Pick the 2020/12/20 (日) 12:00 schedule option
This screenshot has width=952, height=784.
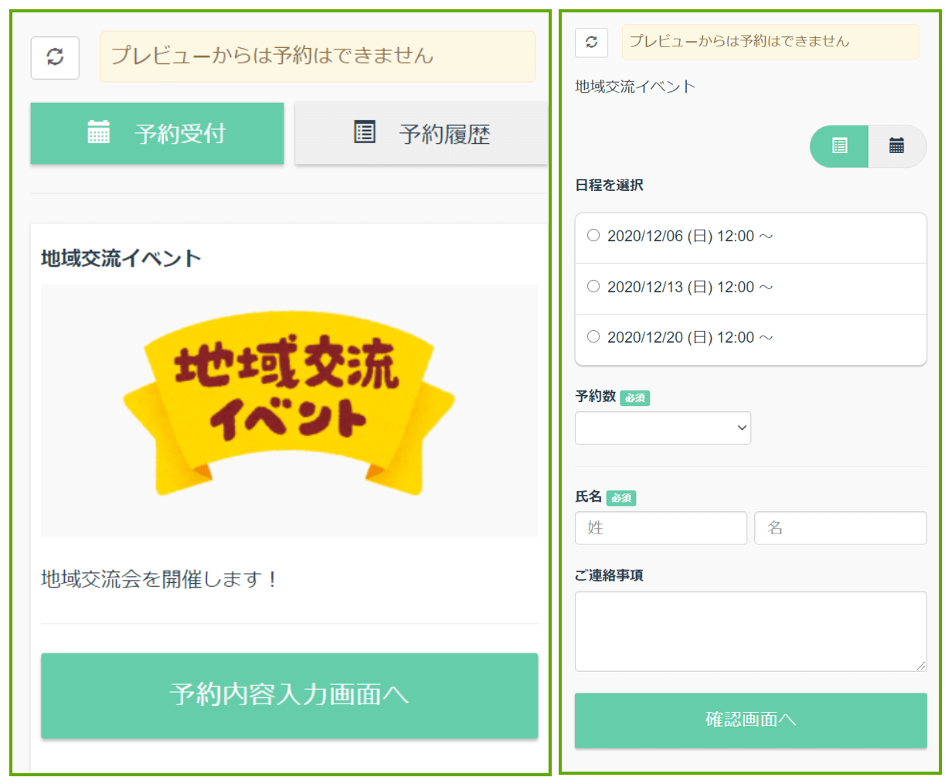tap(593, 337)
